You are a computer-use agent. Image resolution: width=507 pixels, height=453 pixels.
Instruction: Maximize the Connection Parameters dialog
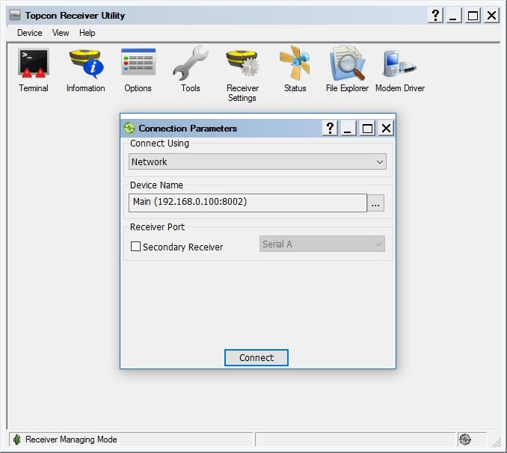coord(367,129)
